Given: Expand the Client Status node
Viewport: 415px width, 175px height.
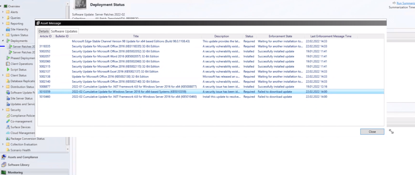Looking at the screenshot, I should pyautogui.click(x=2, y=75).
